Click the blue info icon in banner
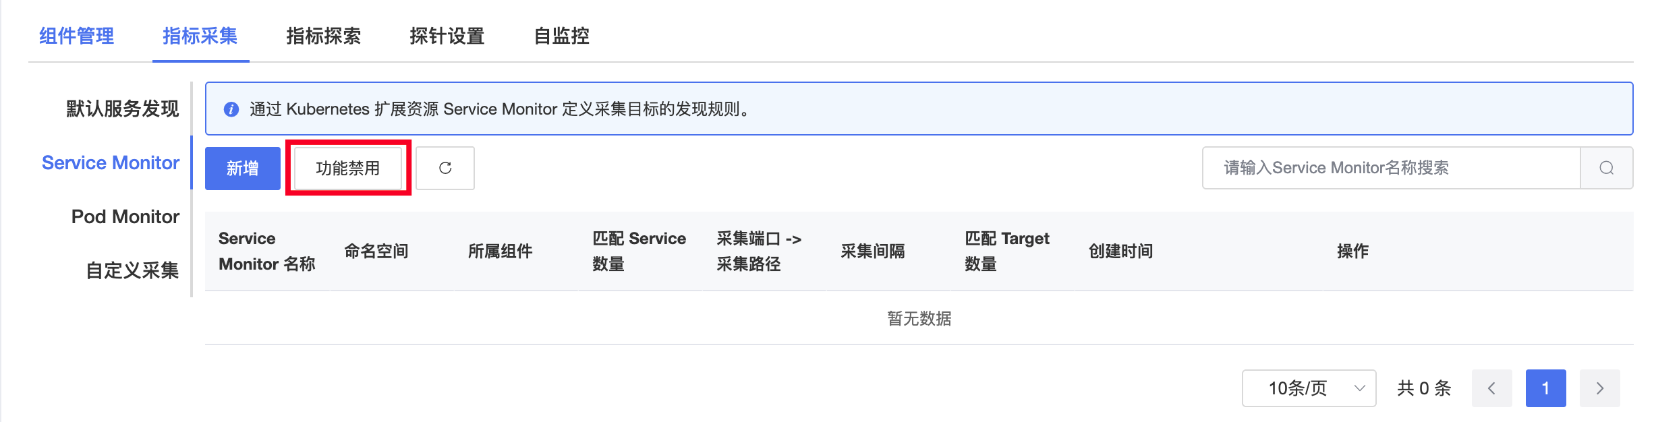Screen dimensions: 1654x422 231,109
